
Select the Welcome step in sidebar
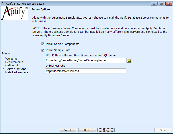click(x=11, y=59)
